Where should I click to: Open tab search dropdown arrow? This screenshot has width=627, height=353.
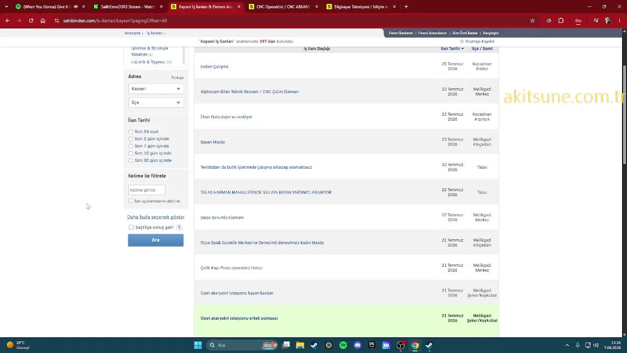pyautogui.click(x=6, y=7)
